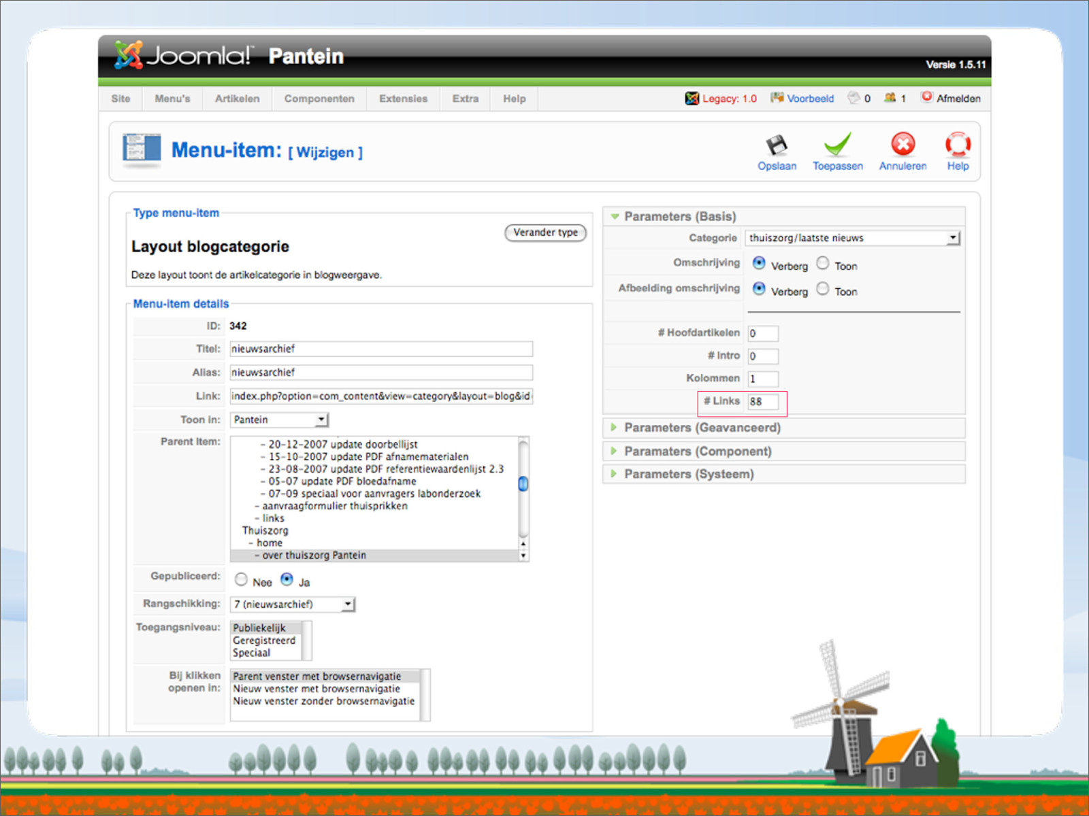Select Geregistreerd access level
1089x816 pixels.
tap(266, 641)
